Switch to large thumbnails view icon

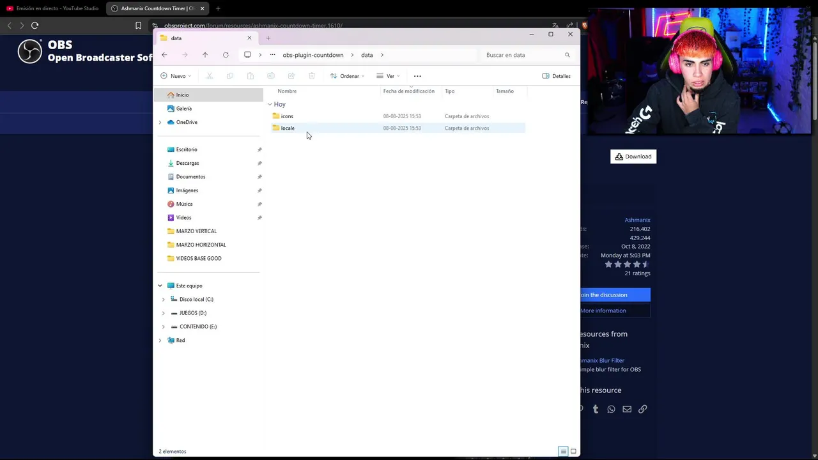tap(573, 452)
